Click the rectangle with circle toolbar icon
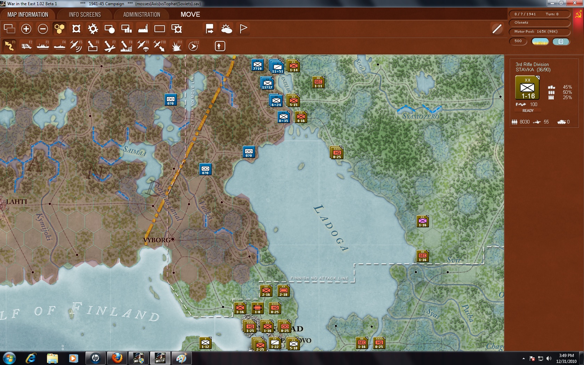 coord(109,29)
